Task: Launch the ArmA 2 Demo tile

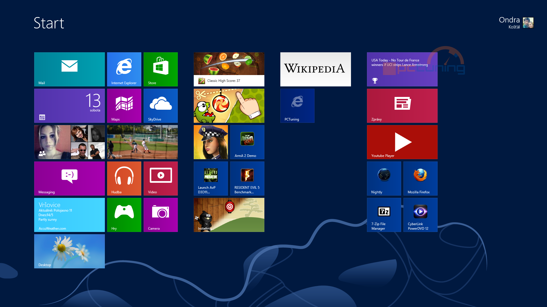Action: tap(247, 142)
